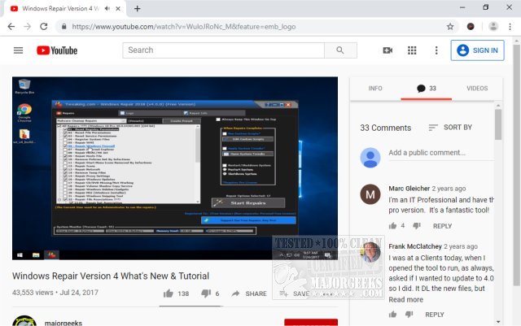Click the URL address bar
Viewport: 521px width, 326px height.
(256, 27)
